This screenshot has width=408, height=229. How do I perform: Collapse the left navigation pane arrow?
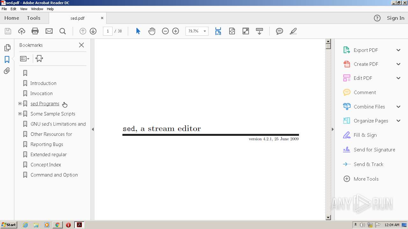click(93, 129)
